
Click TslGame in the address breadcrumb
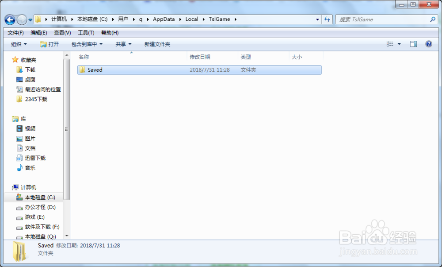(219, 19)
